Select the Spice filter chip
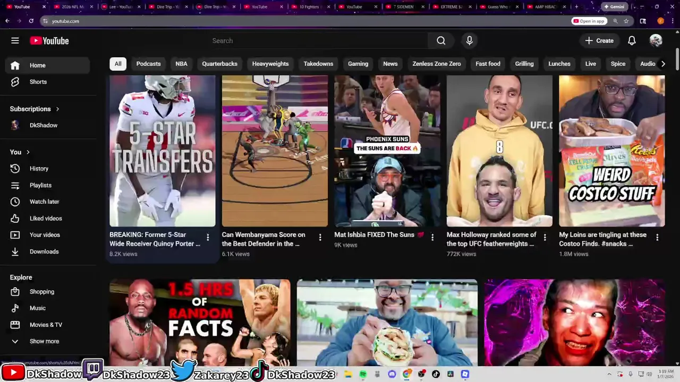Screen dimensions: 680x382 pos(618,64)
